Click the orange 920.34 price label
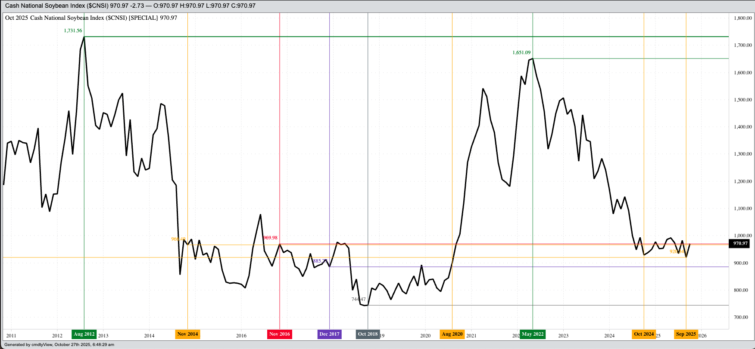 tap(677, 252)
